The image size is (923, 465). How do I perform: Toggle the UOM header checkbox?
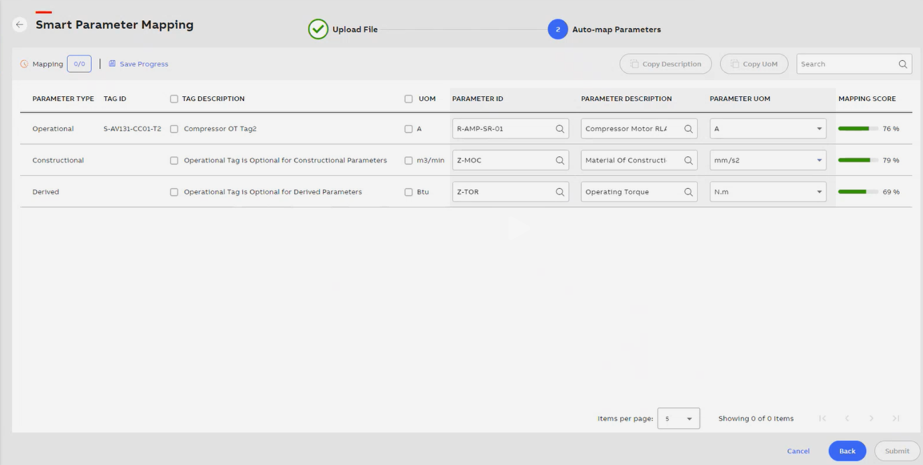click(x=409, y=99)
